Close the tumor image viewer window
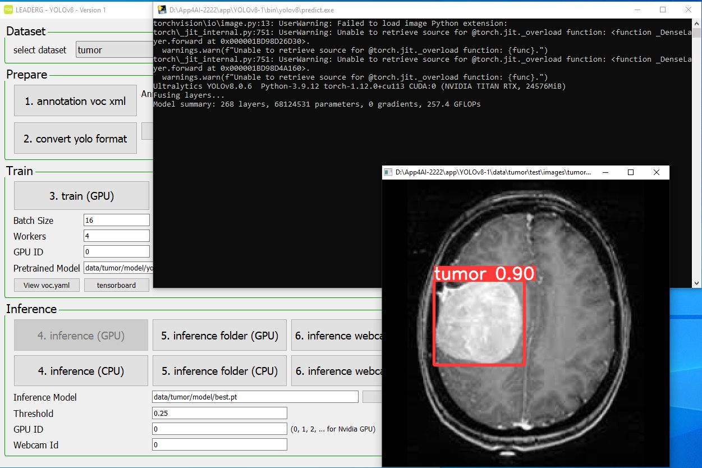Image resolution: width=702 pixels, height=468 pixels. coord(657,173)
